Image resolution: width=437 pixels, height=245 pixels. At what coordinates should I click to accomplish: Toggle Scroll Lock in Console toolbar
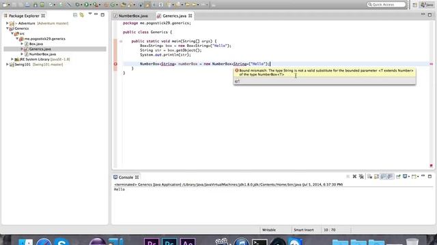[376, 176]
